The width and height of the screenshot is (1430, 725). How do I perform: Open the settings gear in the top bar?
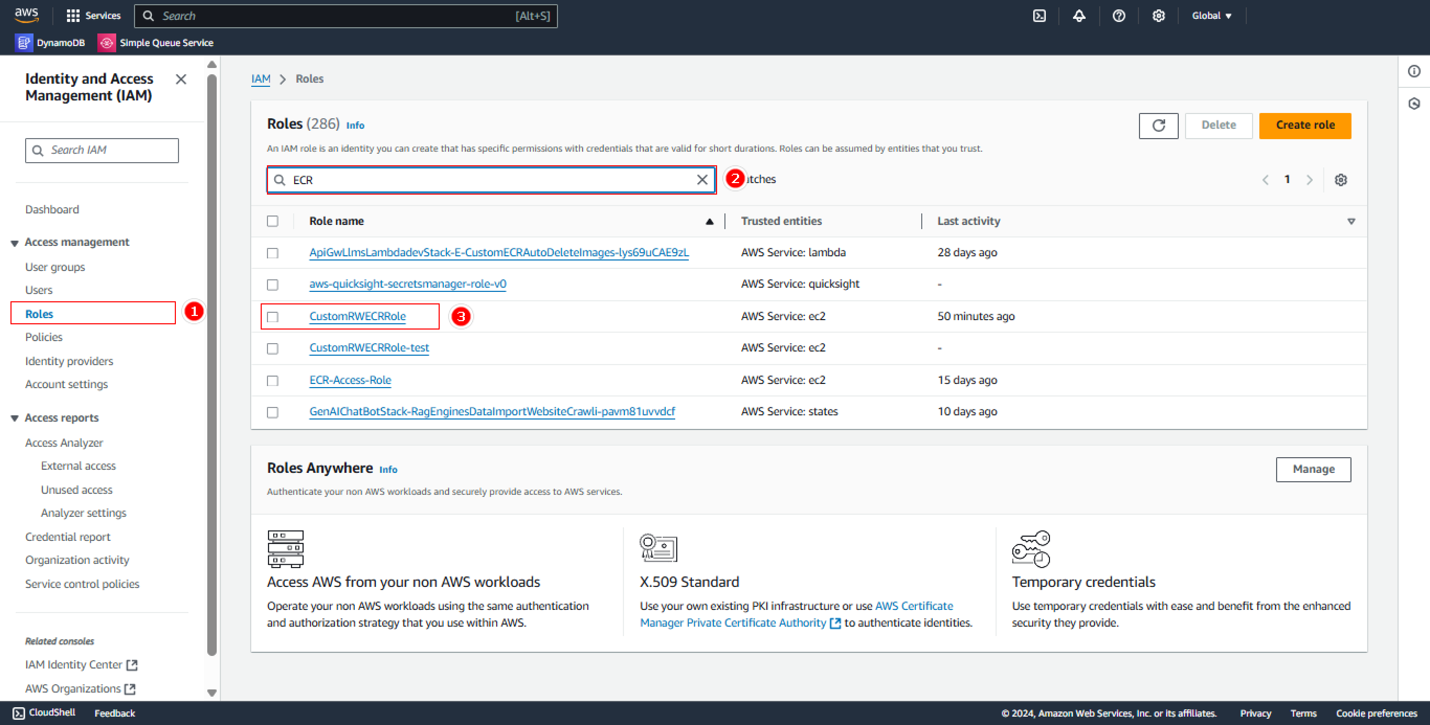coord(1158,16)
